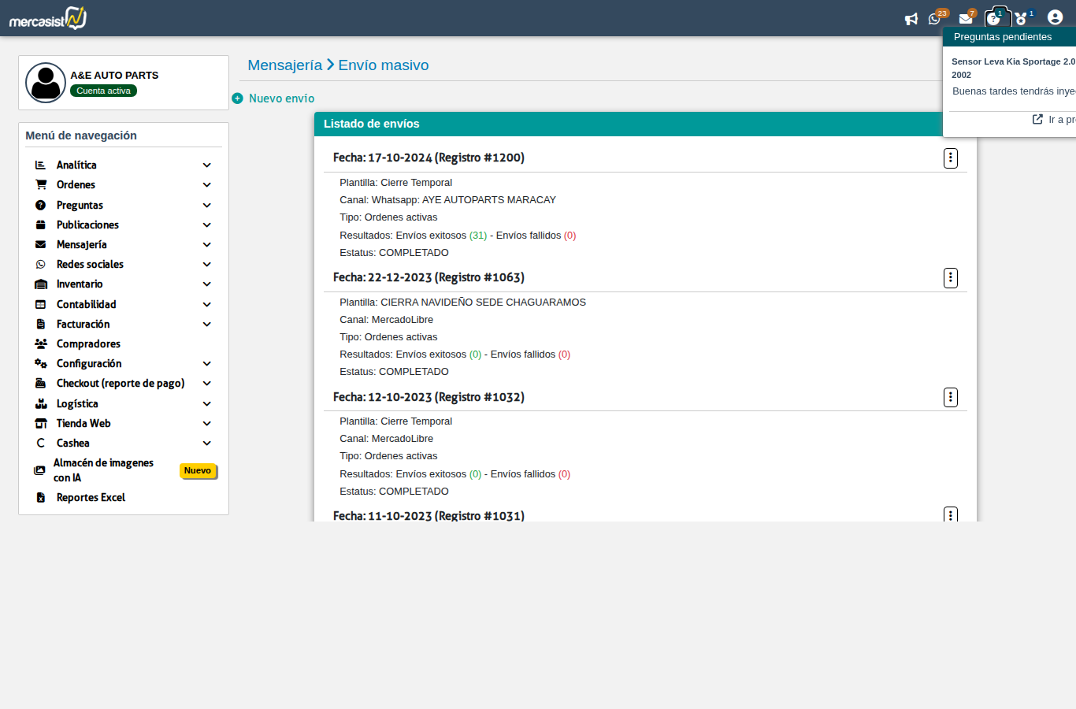Open the announcements megaphone icon

[x=911, y=19]
